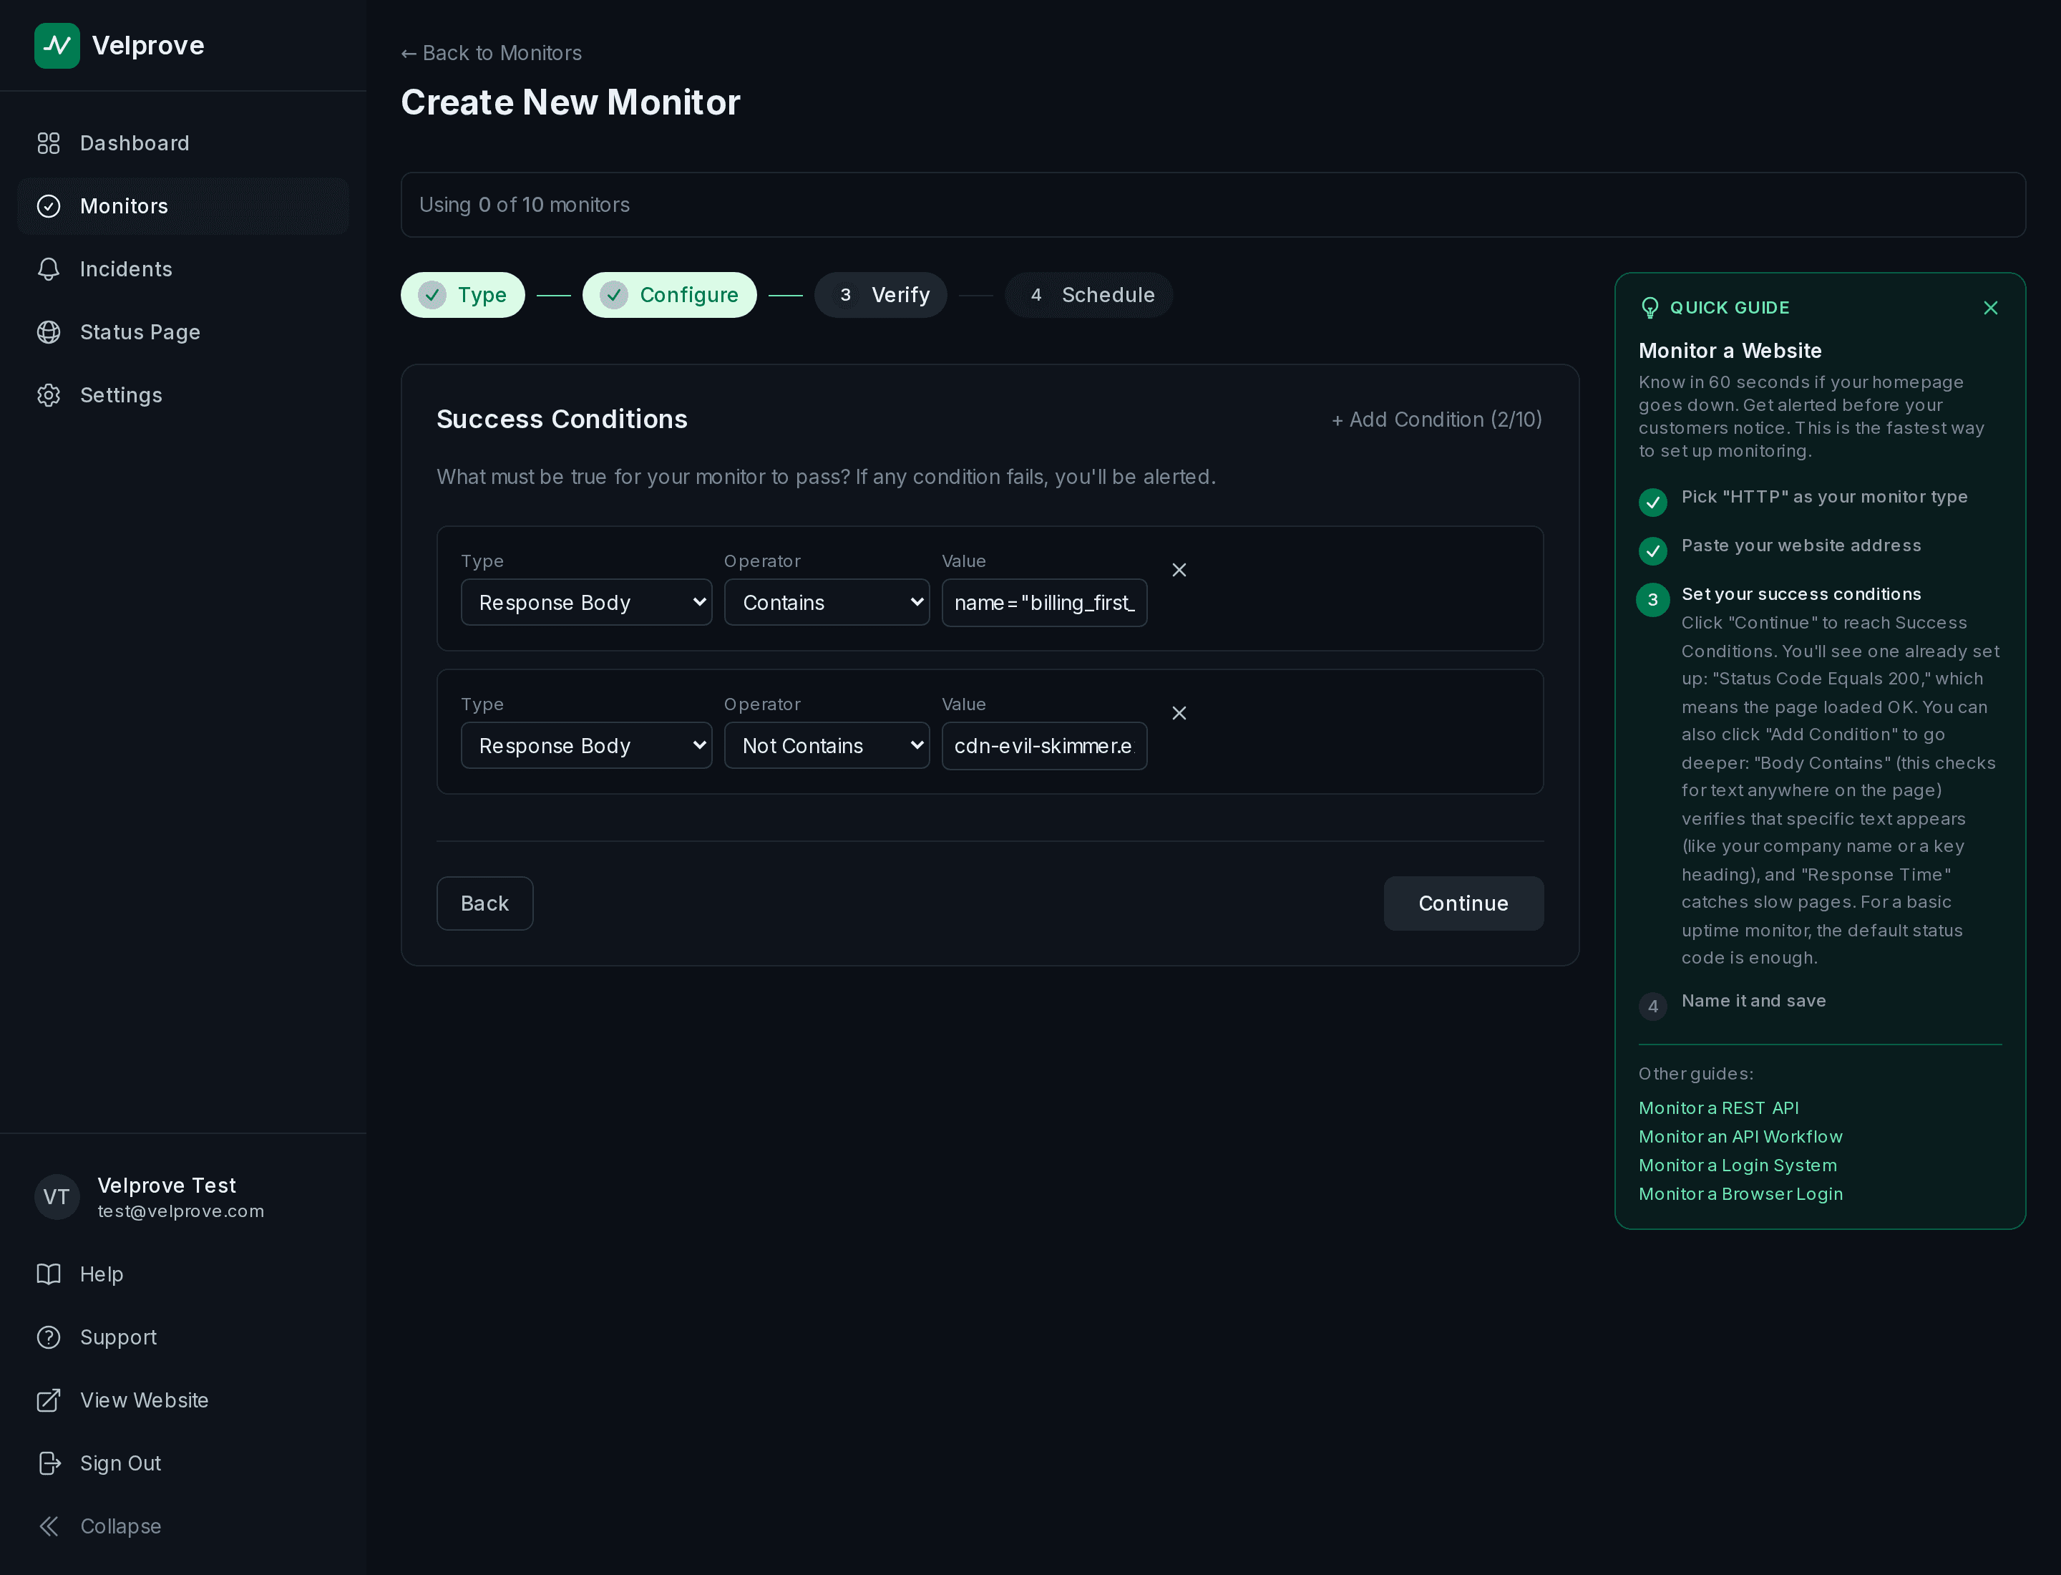Click the Sign Out sidebar entry

pos(182,1463)
